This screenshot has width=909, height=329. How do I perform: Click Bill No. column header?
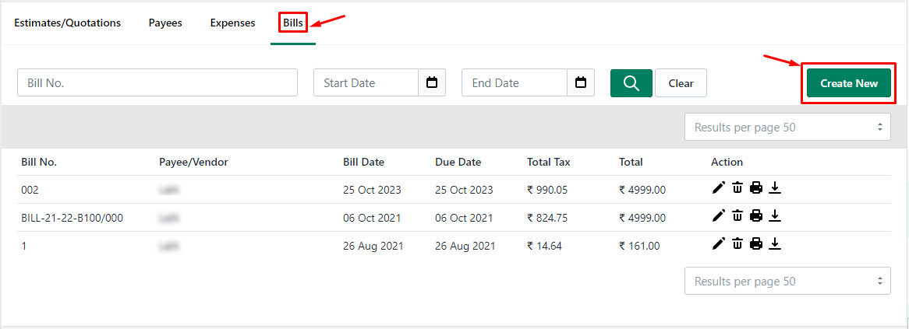coord(39,162)
